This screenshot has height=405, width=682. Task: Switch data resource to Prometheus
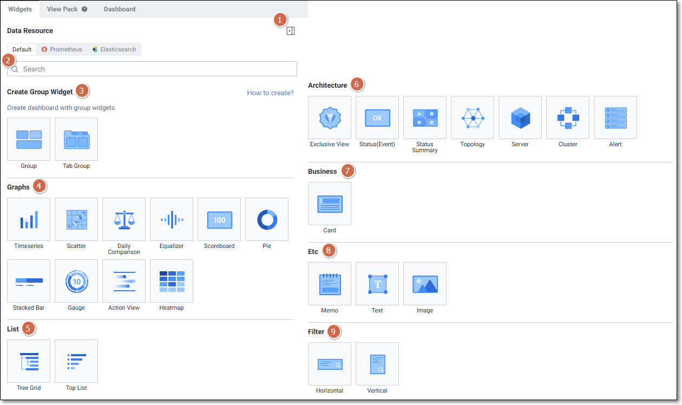pos(62,49)
